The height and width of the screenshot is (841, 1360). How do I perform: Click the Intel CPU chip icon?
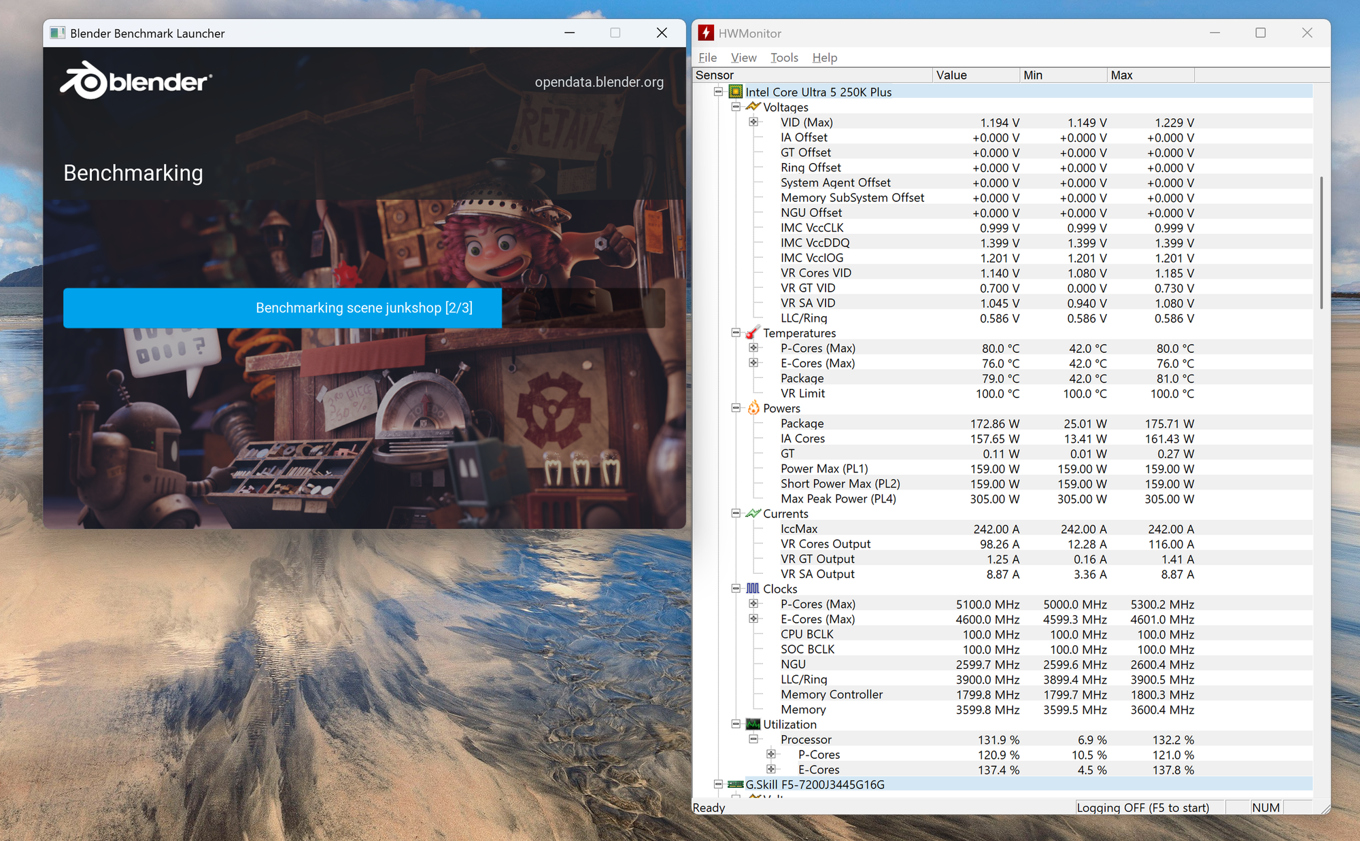tap(736, 92)
